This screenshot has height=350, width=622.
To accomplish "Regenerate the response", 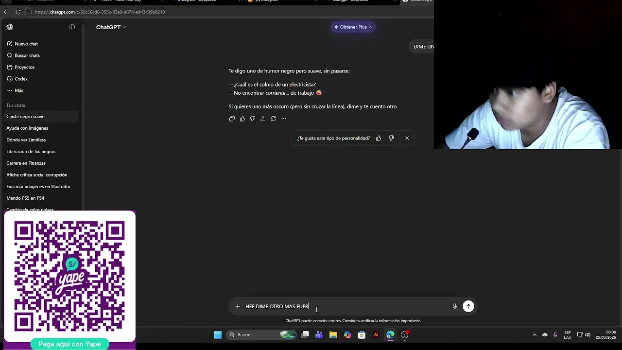I will click(274, 119).
